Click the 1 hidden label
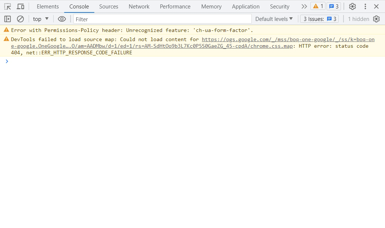 coord(359,19)
